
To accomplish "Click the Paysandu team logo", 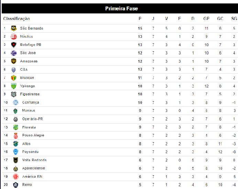I will click(x=15, y=152).
